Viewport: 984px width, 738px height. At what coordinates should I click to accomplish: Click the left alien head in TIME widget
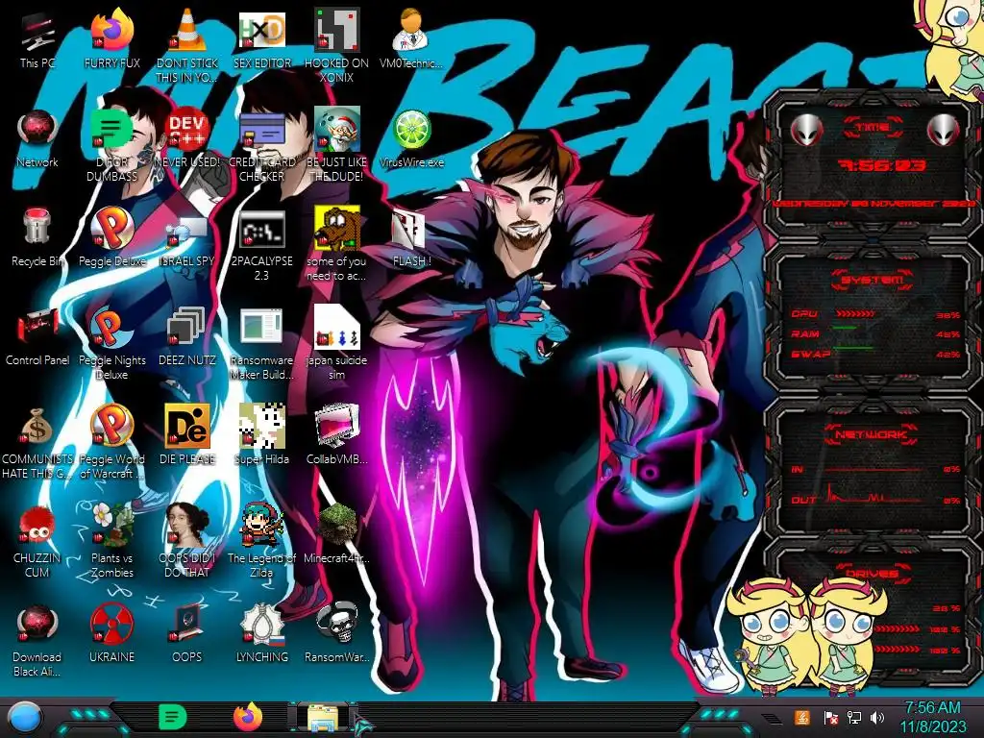(806, 130)
